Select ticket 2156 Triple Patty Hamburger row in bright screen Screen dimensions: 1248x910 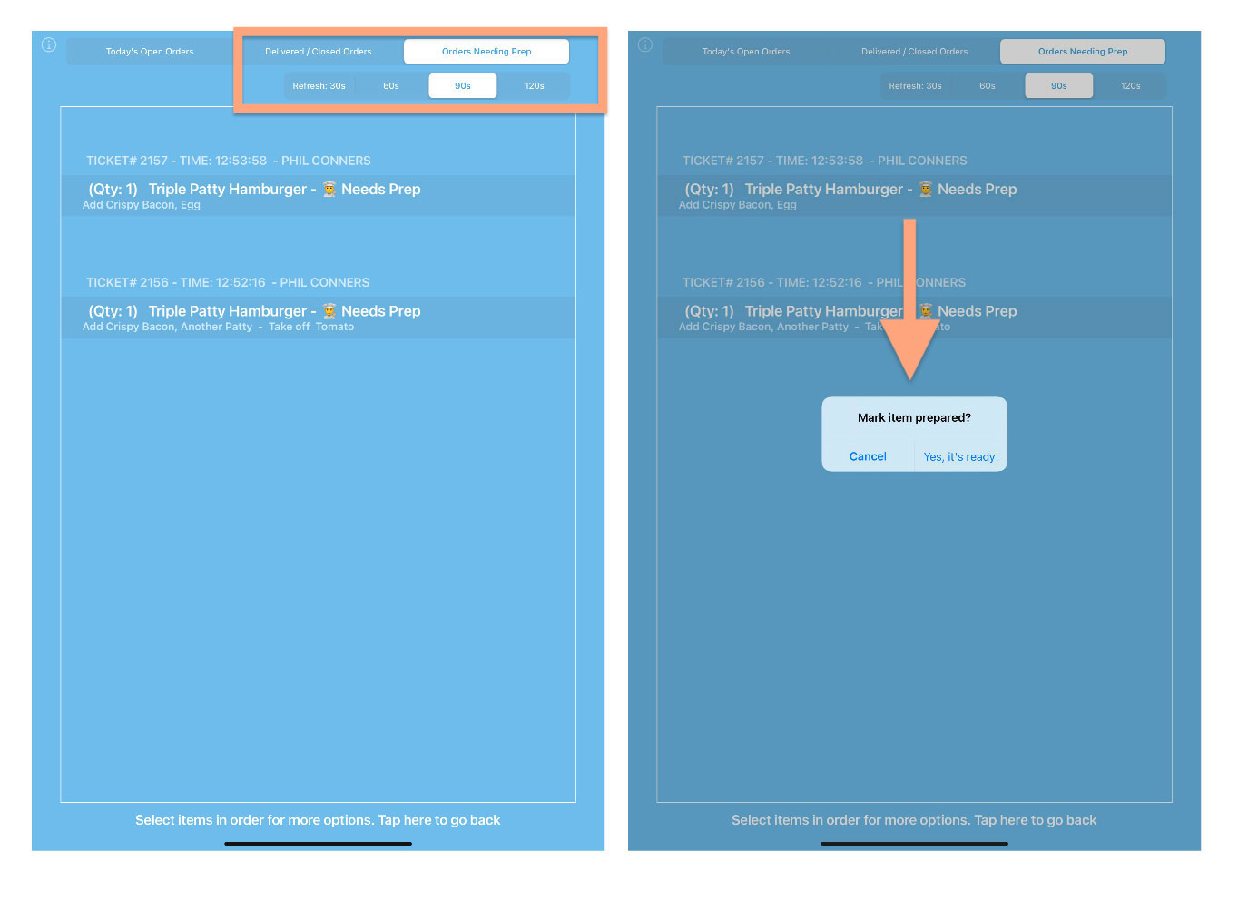(x=318, y=317)
